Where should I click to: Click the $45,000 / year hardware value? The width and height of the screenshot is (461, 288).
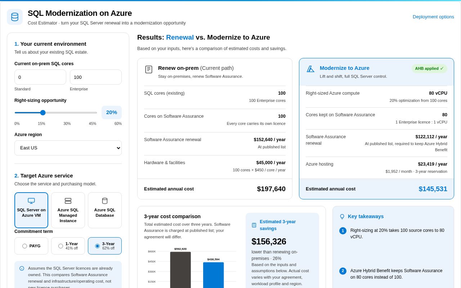[271, 163]
